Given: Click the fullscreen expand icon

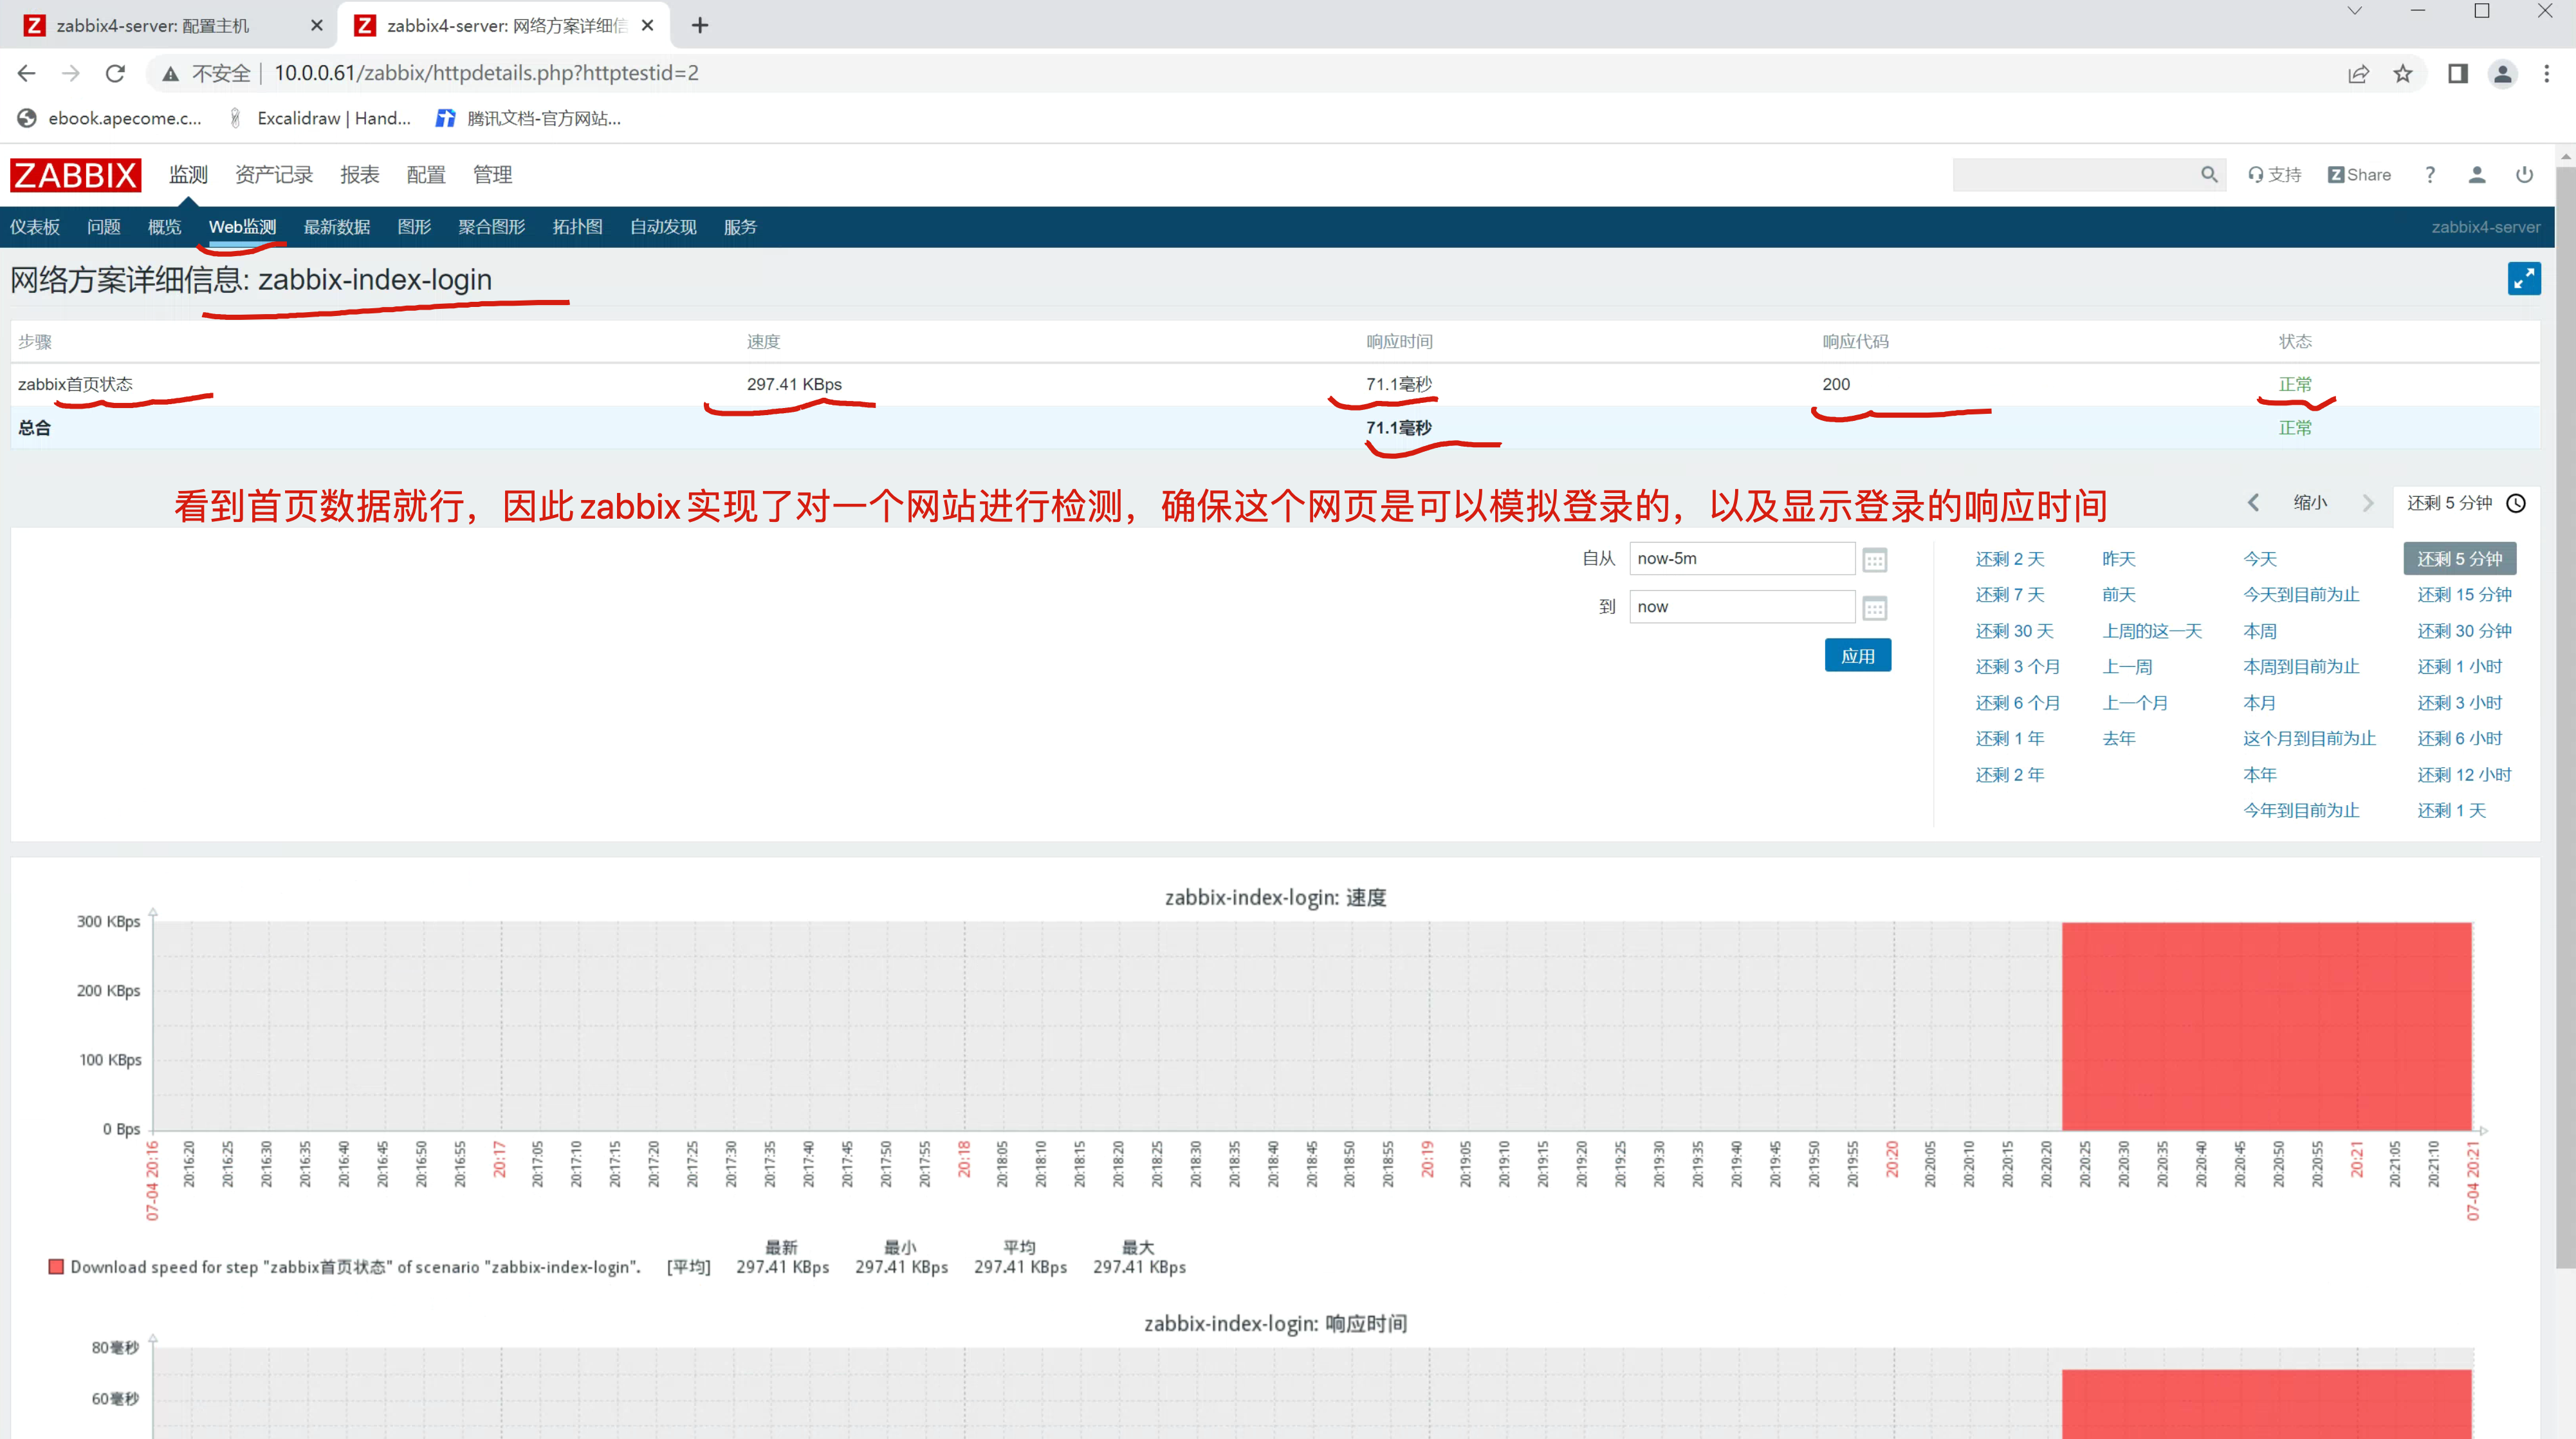Looking at the screenshot, I should point(2523,279).
